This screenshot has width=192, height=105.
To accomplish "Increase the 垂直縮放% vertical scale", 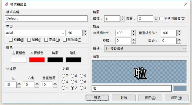I will point(179,32).
